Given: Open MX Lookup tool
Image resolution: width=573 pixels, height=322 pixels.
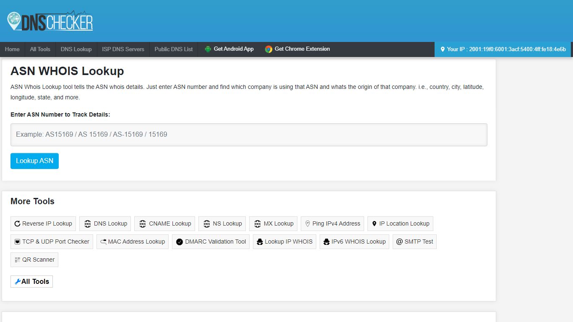Looking at the screenshot, I should point(273,224).
